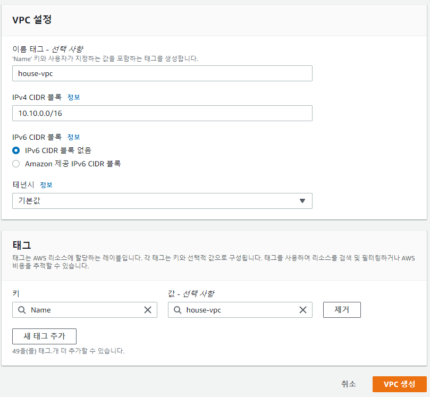430x397 pixels.
Task: Add a tag with 새 태그 추가
Action: (44, 336)
